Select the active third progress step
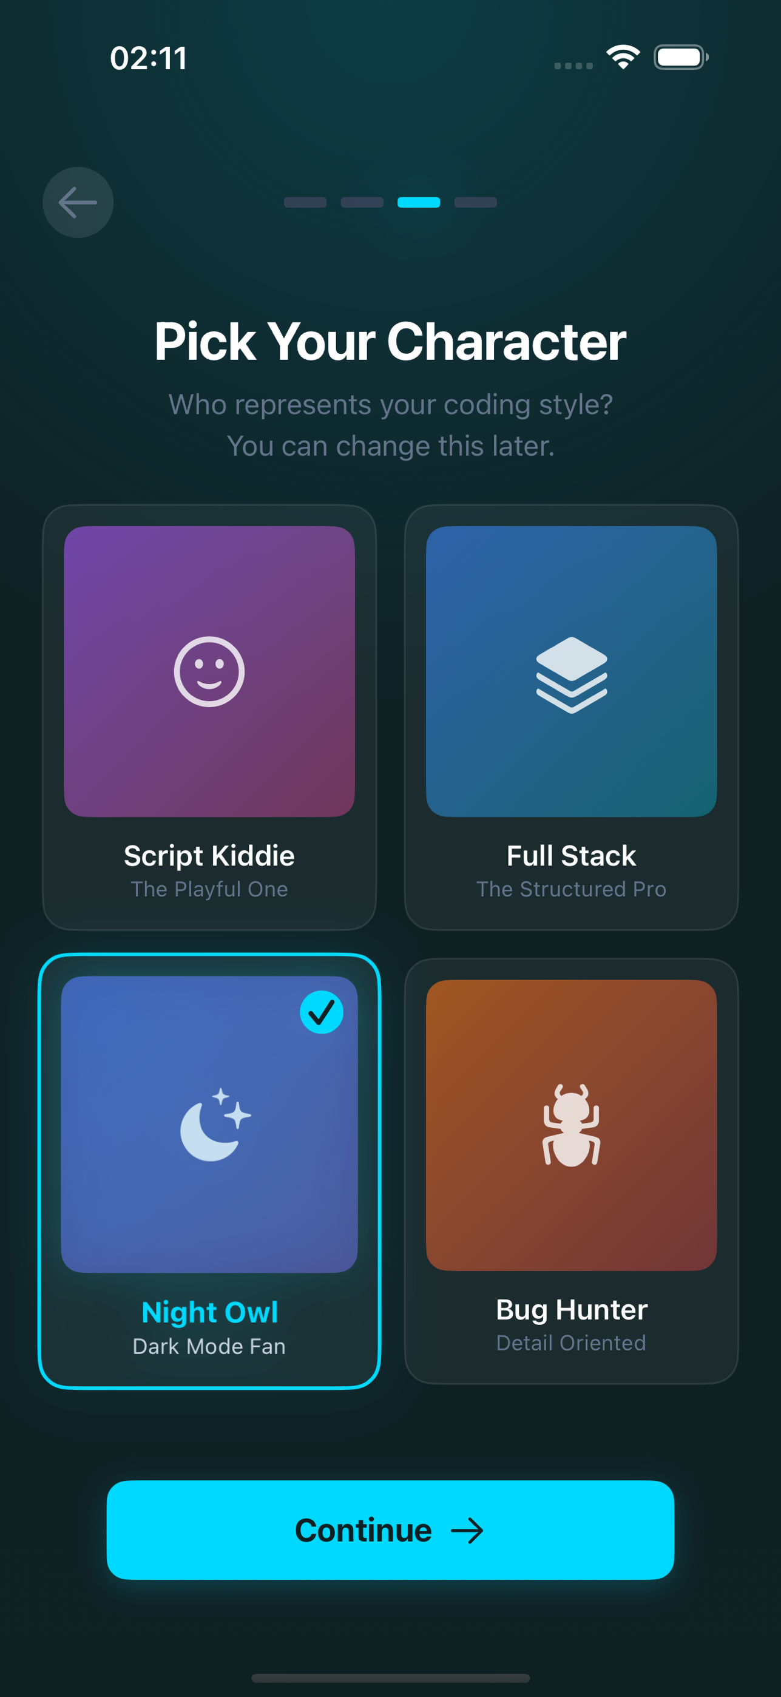The height and width of the screenshot is (1697, 781). coord(419,202)
